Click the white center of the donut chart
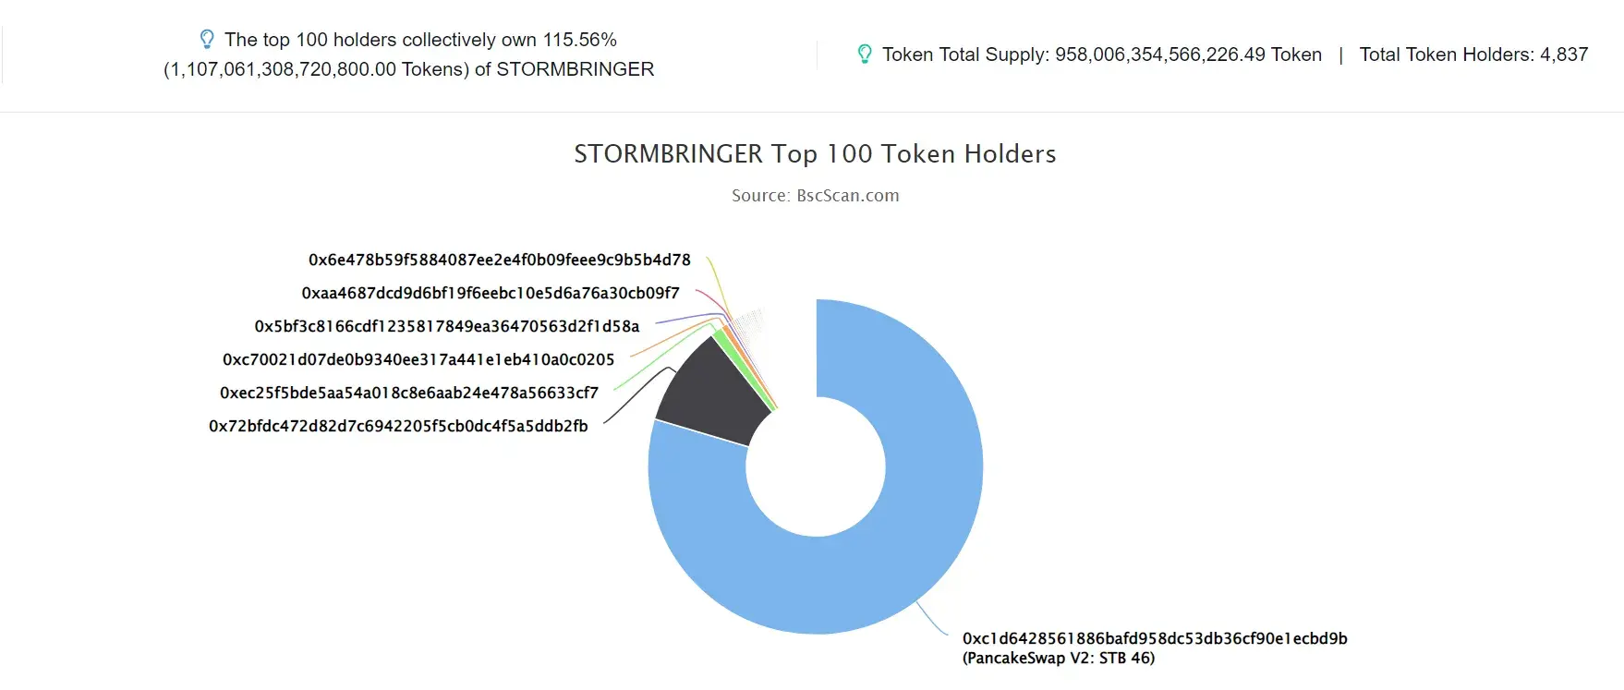The height and width of the screenshot is (690, 1624). click(816, 466)
